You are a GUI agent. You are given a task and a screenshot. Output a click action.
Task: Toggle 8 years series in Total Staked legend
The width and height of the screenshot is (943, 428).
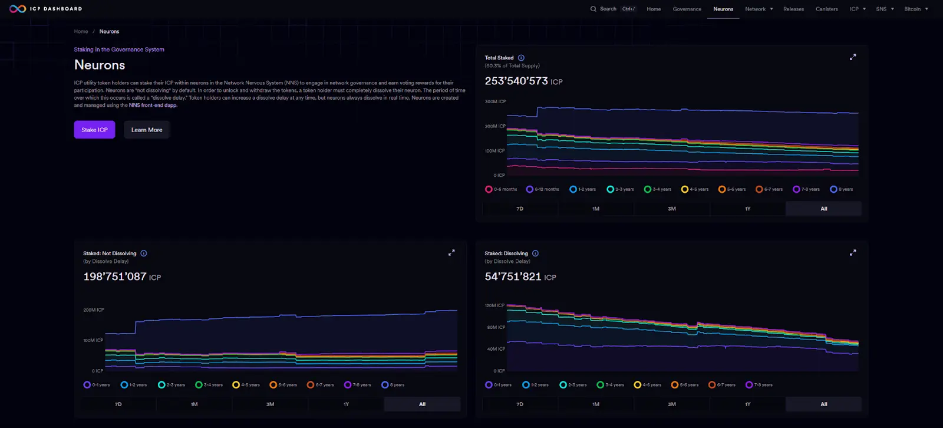(x=841, y=189)
